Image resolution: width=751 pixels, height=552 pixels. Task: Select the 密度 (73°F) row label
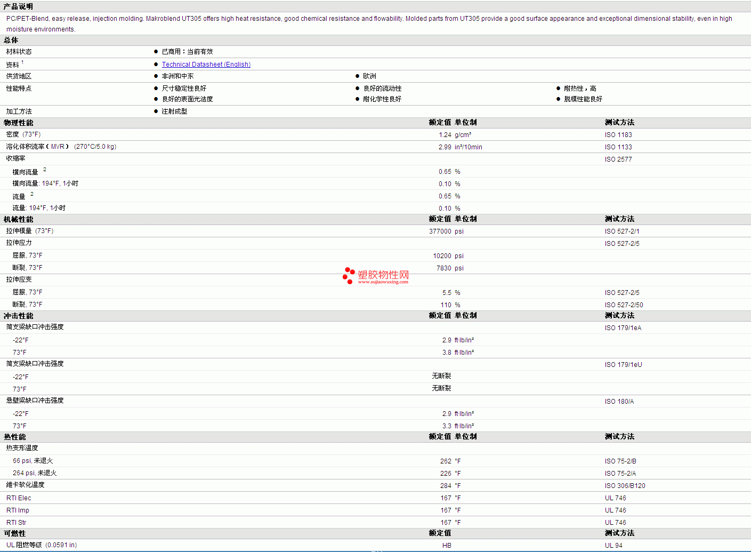pyautogui.click(x=23, y=134)
